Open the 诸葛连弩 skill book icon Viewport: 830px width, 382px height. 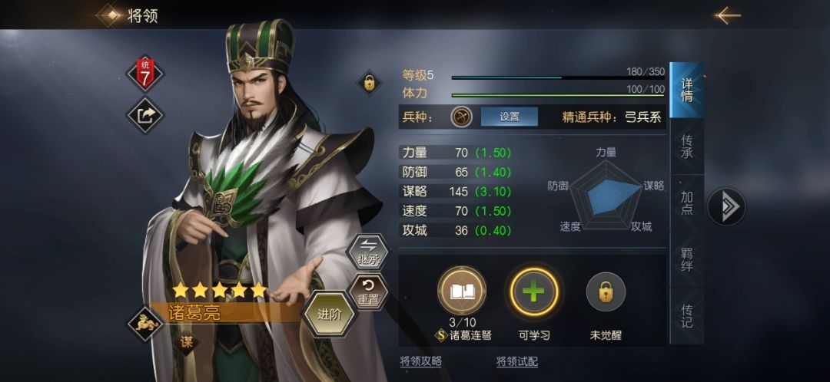pos(462,290)
